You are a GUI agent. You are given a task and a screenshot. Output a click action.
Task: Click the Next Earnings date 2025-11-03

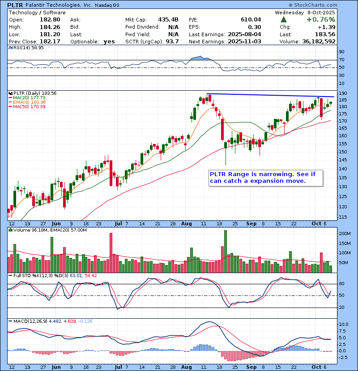(x=244, y=42)
